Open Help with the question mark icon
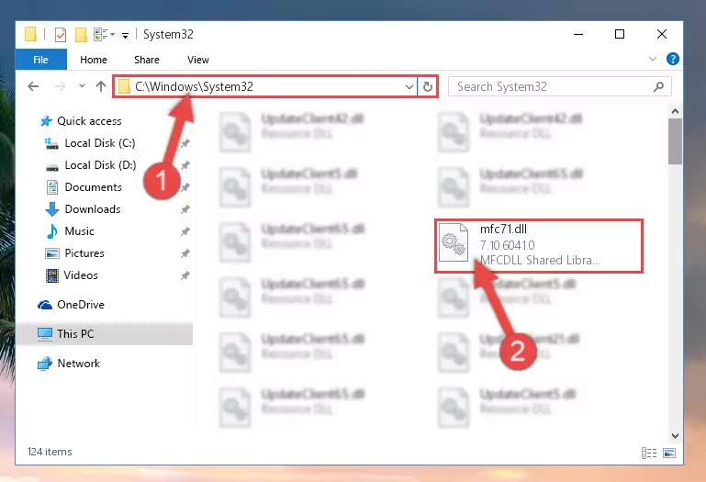Screen dimensions: 706x482 (x=673, y=59)
